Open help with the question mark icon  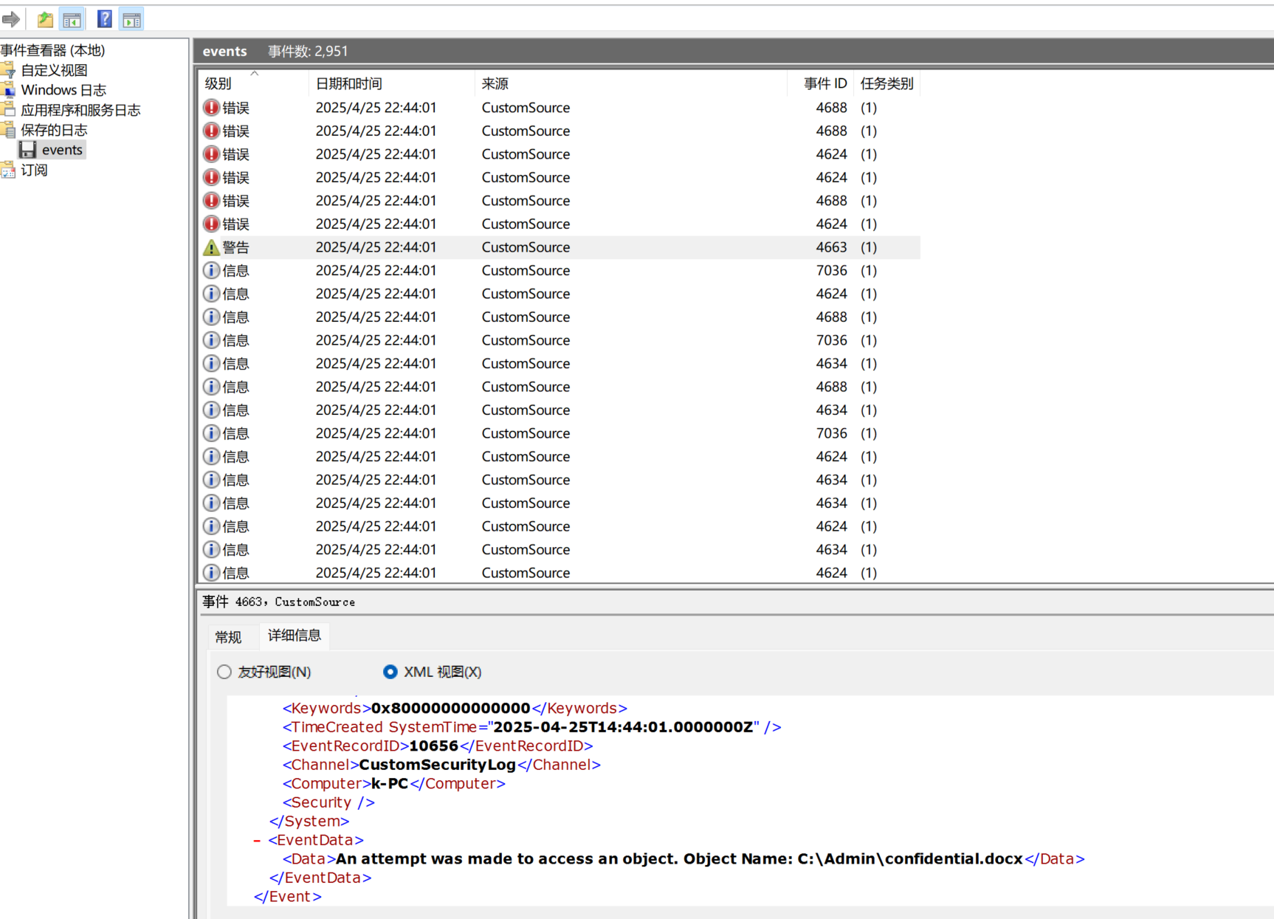105,19
